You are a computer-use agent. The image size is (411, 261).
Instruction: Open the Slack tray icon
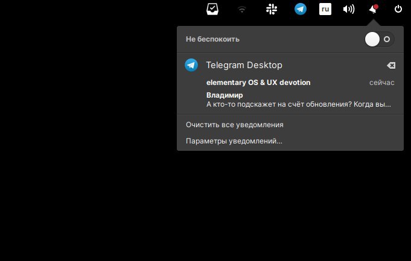(272, 9)
